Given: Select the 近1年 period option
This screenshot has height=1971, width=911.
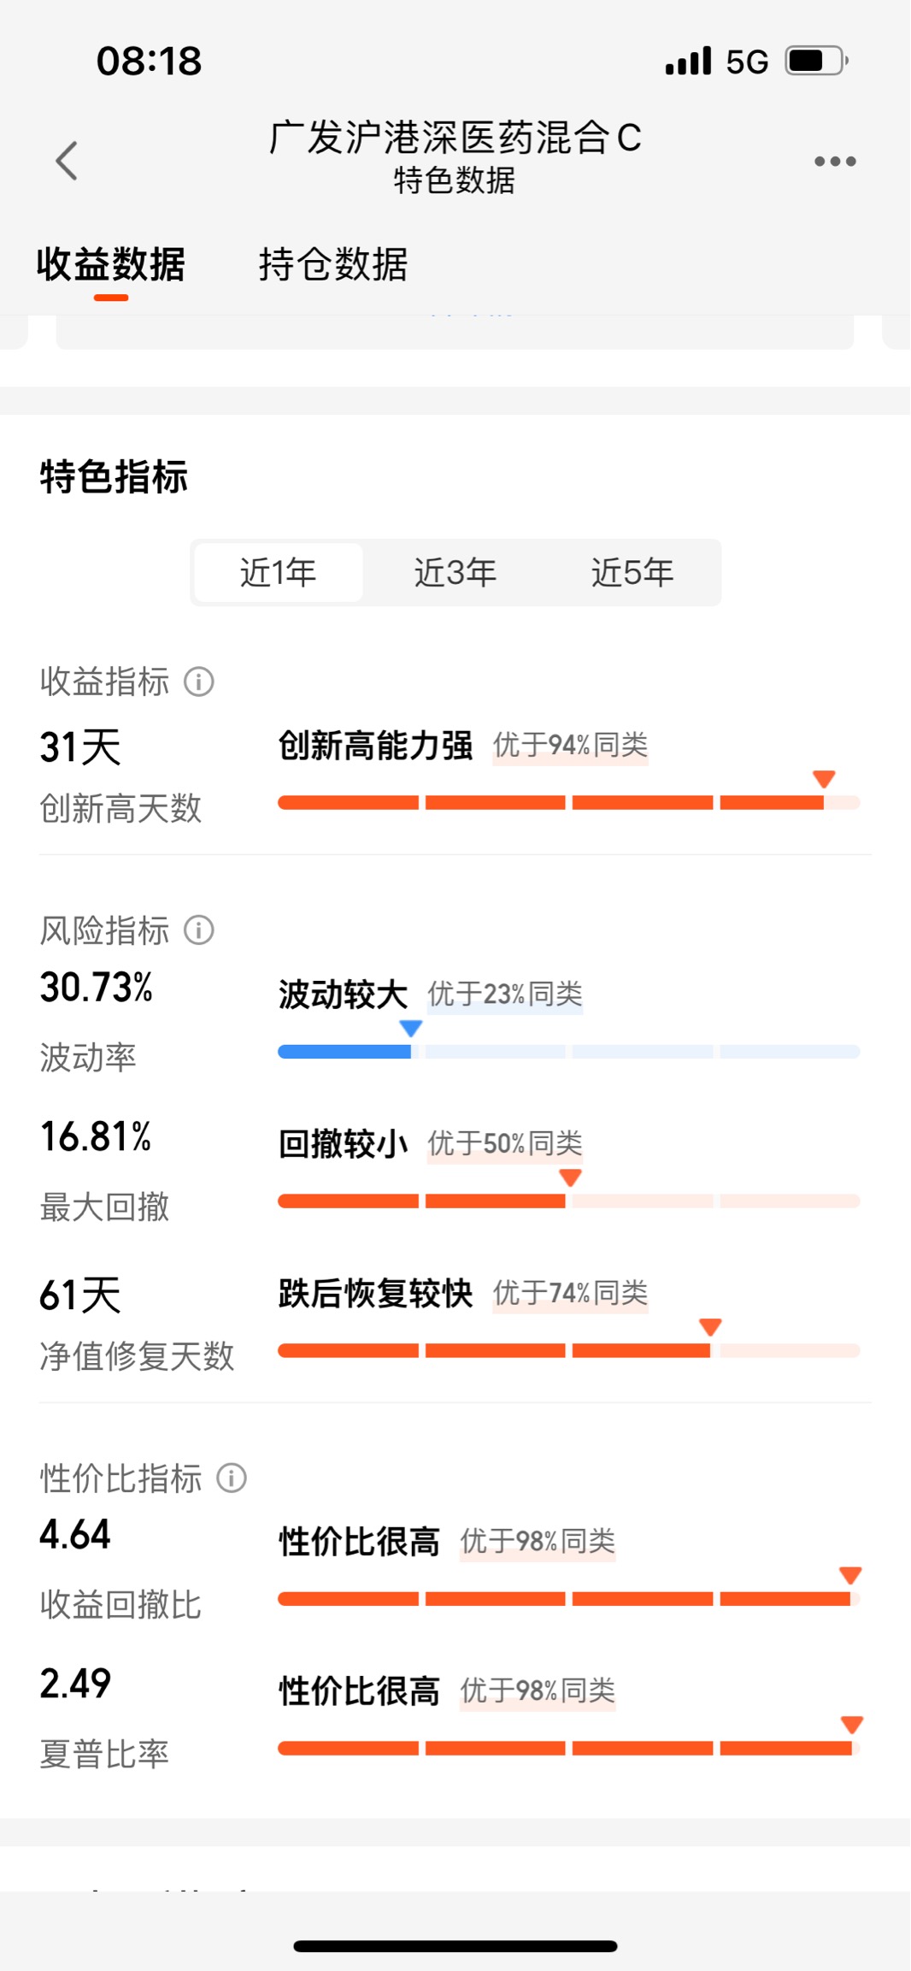Looking at the screenshot, I should pyautogui.click(x=279, y=573).
